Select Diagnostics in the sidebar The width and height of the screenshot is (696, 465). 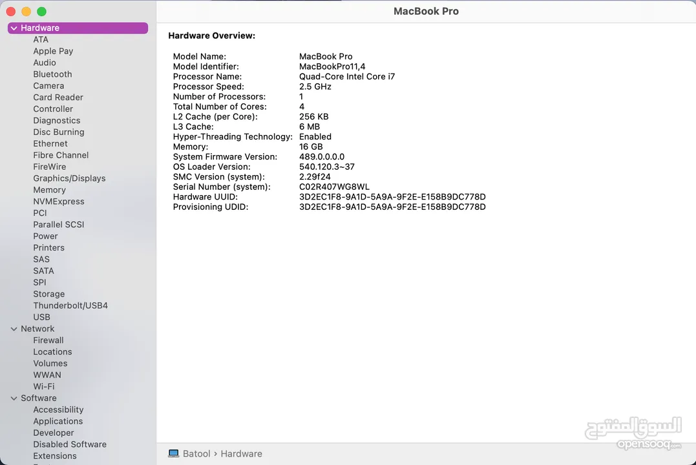tap(56, 120)
